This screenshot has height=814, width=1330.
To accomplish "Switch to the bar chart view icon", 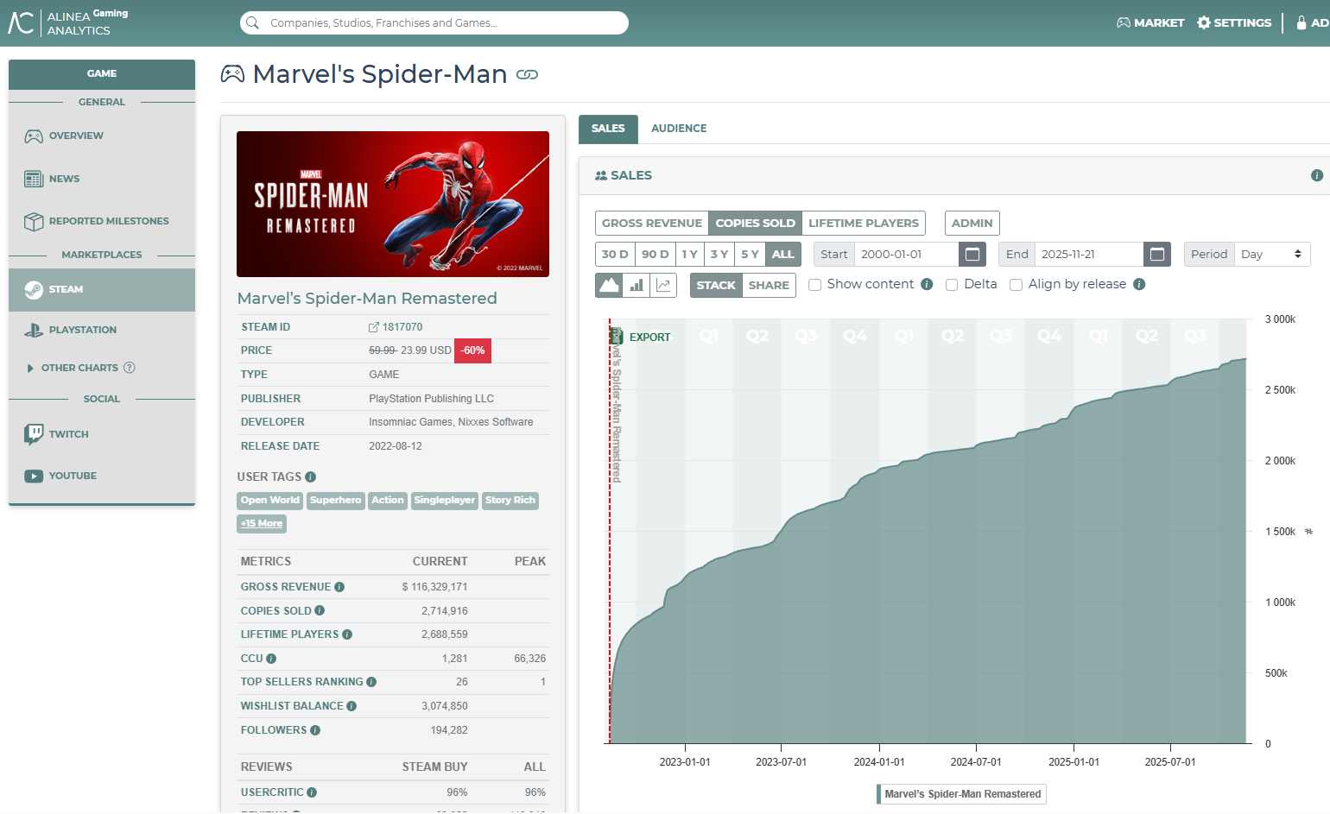I will coord(636,285).
